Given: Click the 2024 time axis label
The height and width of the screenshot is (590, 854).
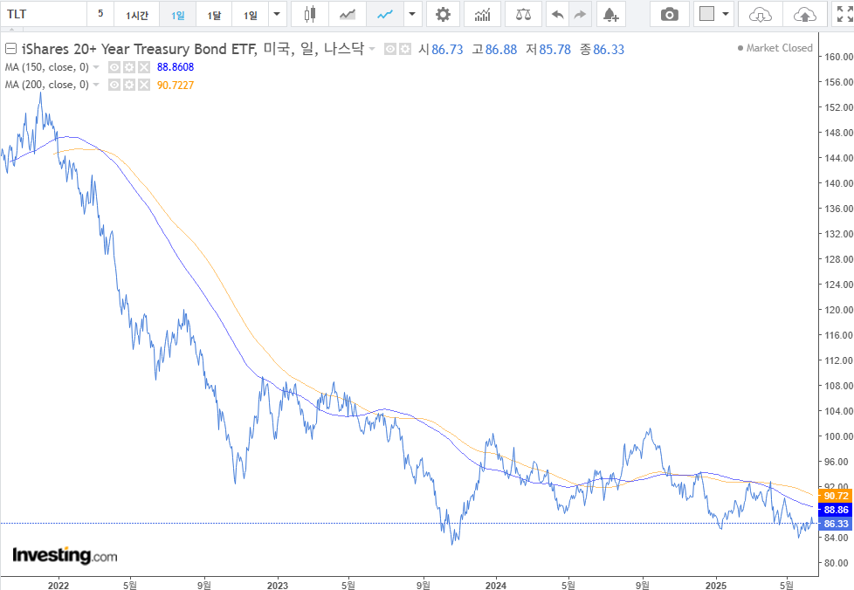Looking at the screenshot, I should 496,585.
